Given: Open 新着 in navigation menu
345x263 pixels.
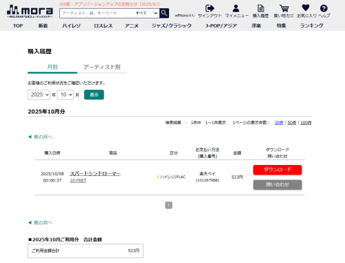Looking at the screenshot, I should pyautogui.click(x=43, y=26).
